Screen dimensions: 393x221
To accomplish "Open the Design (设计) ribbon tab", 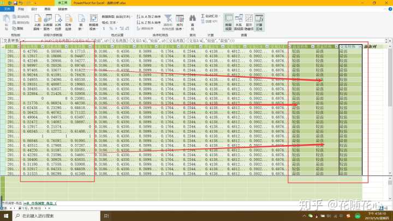I will pyautogui.click(x=34, y=9).
